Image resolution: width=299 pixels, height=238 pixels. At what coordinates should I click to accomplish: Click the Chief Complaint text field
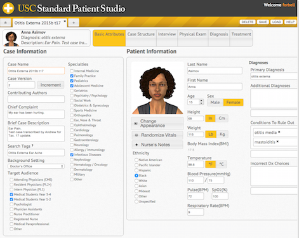click(36, 114)
